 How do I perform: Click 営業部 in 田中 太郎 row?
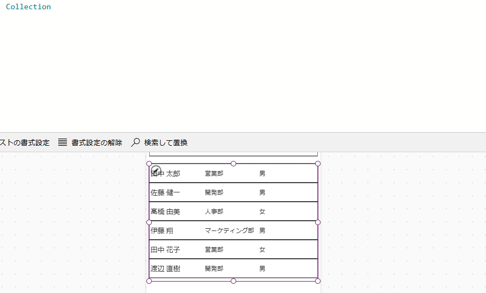214,173
